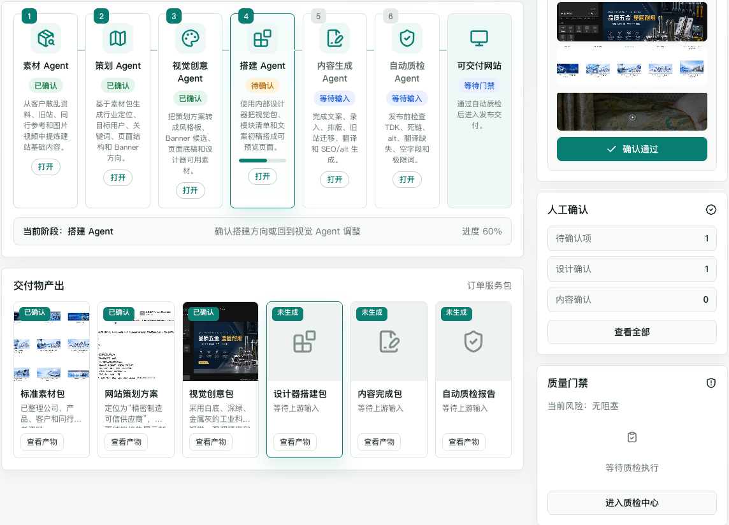This screenshot has height=525, width=729.
Task: Open the 自动质检 Agent via 打开 button
Action: click(407, 180)
